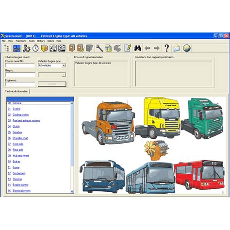Open the mechanic with gear icon
This screenshot has height=230, width=230.
[27, 48]
